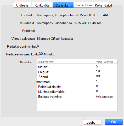
Task: Select the Lõigud statistics row
Action: click(77, 72)
